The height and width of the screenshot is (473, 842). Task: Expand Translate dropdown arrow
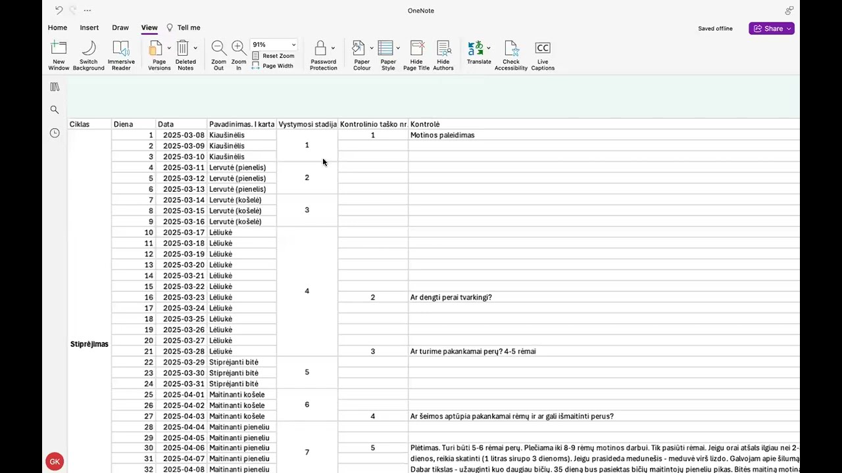tap(488, 48)
